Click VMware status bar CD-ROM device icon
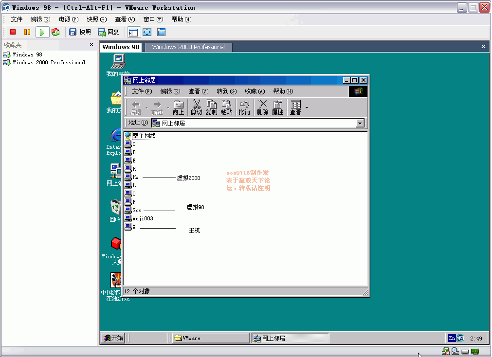 click(455, 351)
